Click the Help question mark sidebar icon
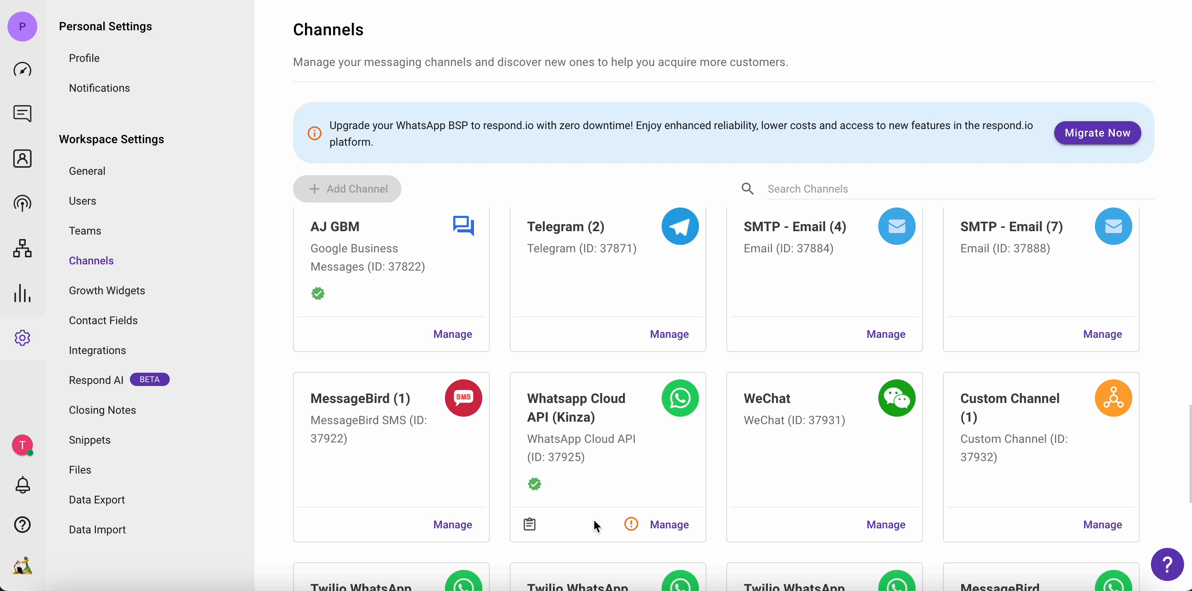The height and width of the screenshot is (591, 1192). pos(22,524)
